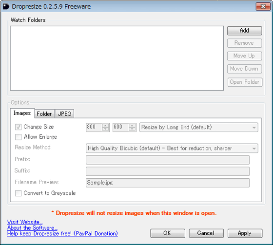This screenshot has height=245, width=273.
Task: Click the width field showing 800
Action: pos(94,127)
